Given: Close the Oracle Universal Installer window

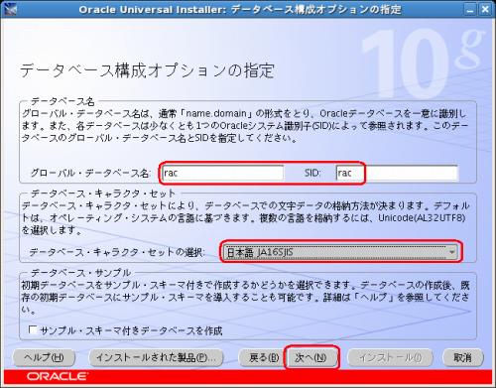Looking at the screenshot, I should point(485,9).
